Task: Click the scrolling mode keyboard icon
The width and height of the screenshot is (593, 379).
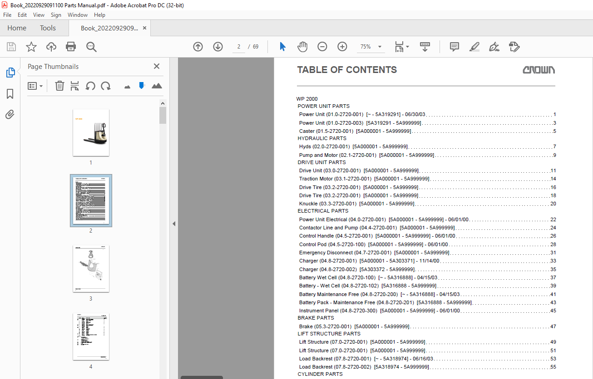Action: point(425,47)
